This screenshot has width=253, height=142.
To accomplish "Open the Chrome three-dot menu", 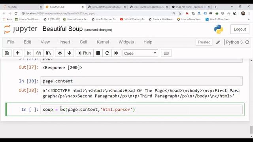I will (249, 13).
